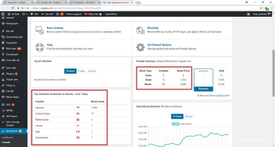Click the All Firewall Options gear icon
The height and width of the screenshot is (147, 275).
click(x=140, y=47)
